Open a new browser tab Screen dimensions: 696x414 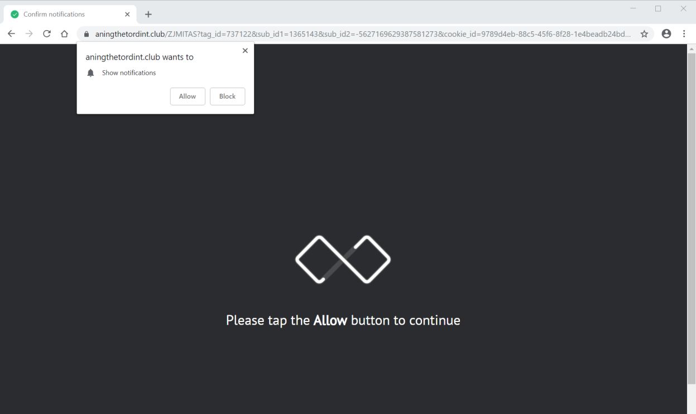pos(148,15)
